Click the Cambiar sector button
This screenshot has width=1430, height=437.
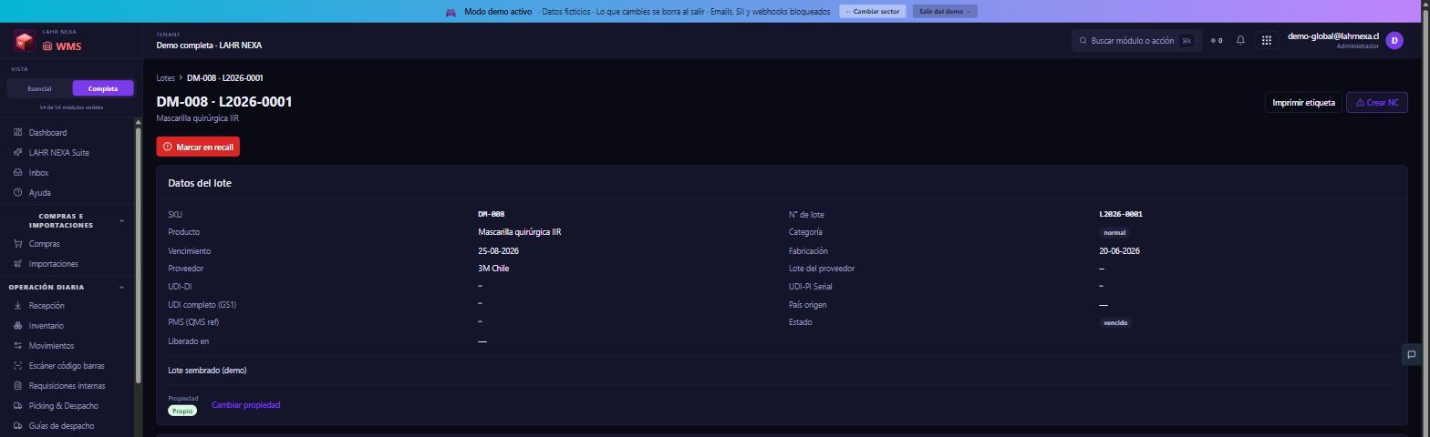[873, 12]
